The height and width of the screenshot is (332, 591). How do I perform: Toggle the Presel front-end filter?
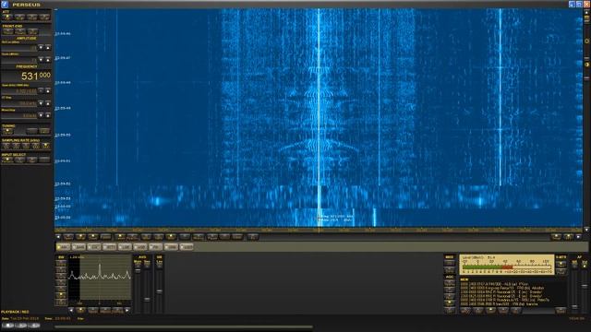coord(7,32)
